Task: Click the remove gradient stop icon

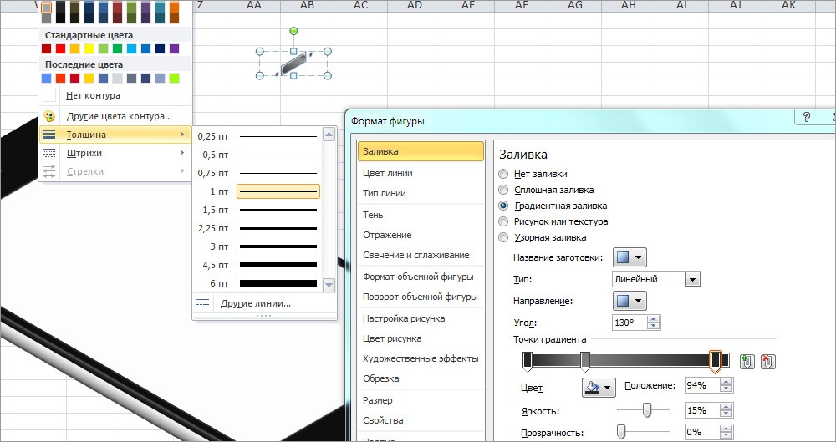Action: point(767,362)
